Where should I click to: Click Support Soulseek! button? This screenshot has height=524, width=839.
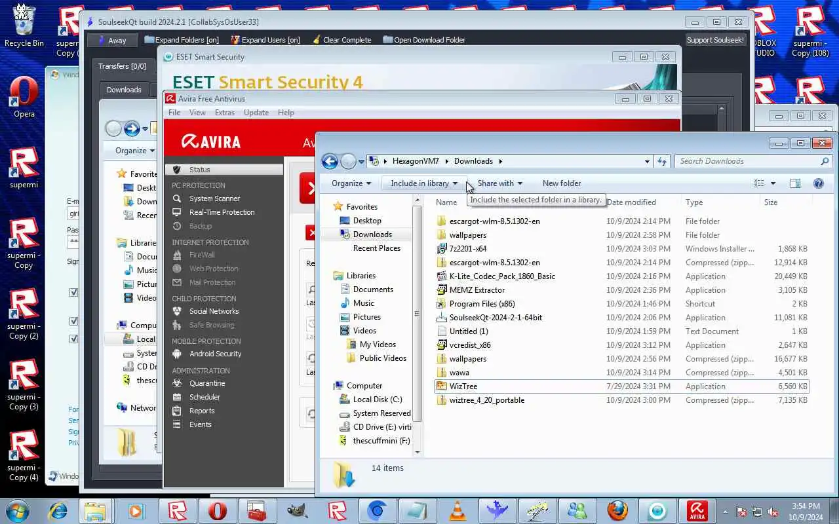tap(715, 40)
